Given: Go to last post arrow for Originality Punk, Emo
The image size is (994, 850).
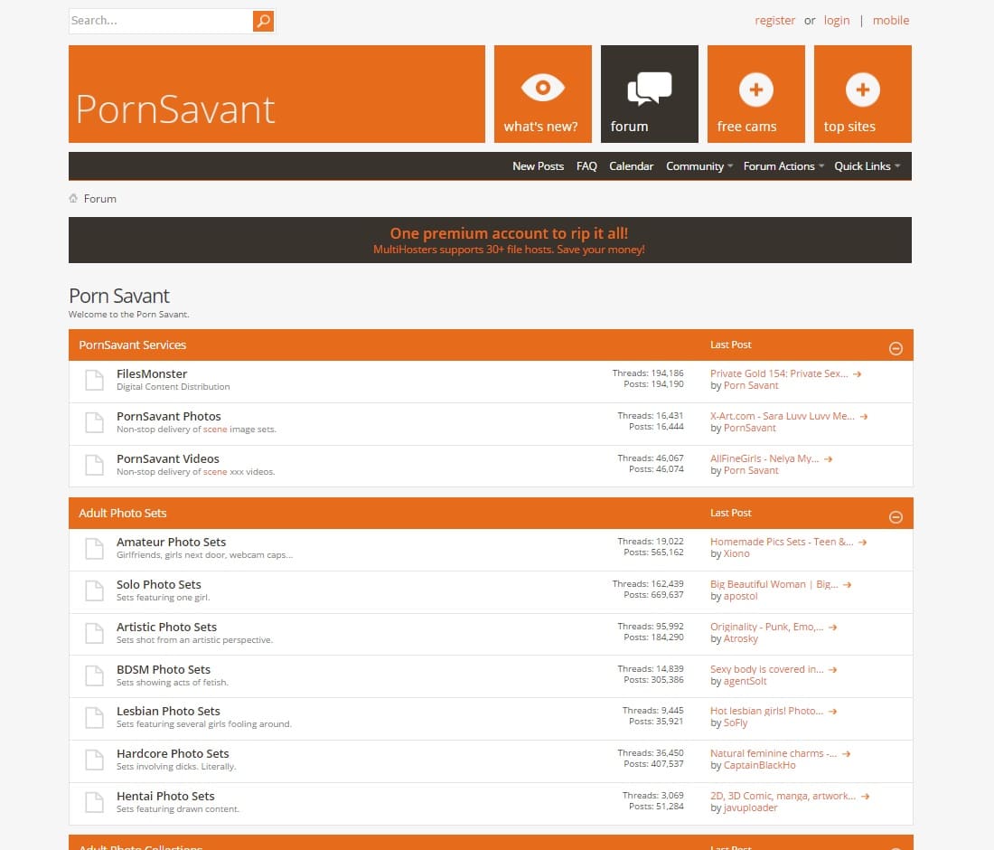Looking at the screenshot, I should coord(832,628).
